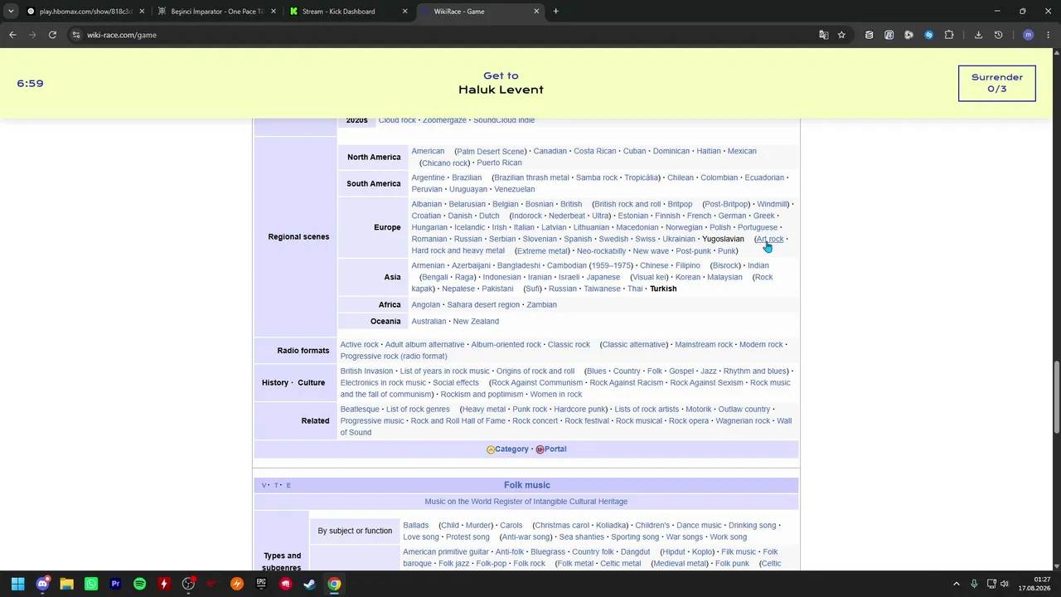Reload the WikiRace page
Image resolution: width=1061 pixels, height=597 pixels.
(52, 35)
